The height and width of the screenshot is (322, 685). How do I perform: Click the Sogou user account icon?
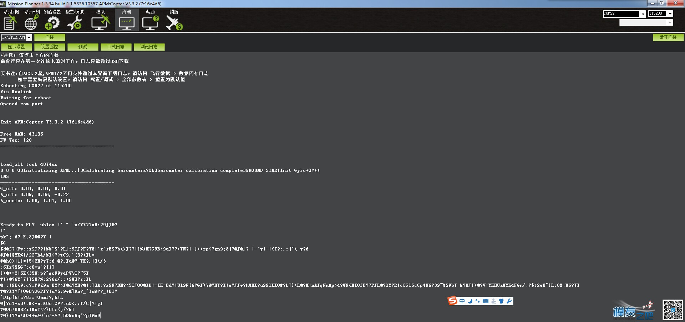494,301
